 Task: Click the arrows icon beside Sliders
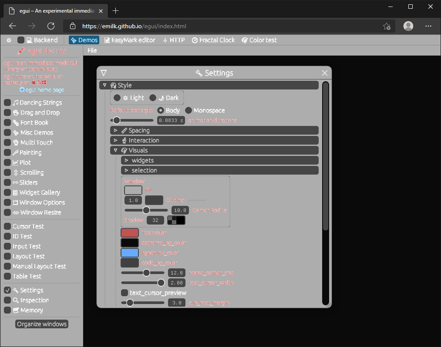click(x=16, y=182)
